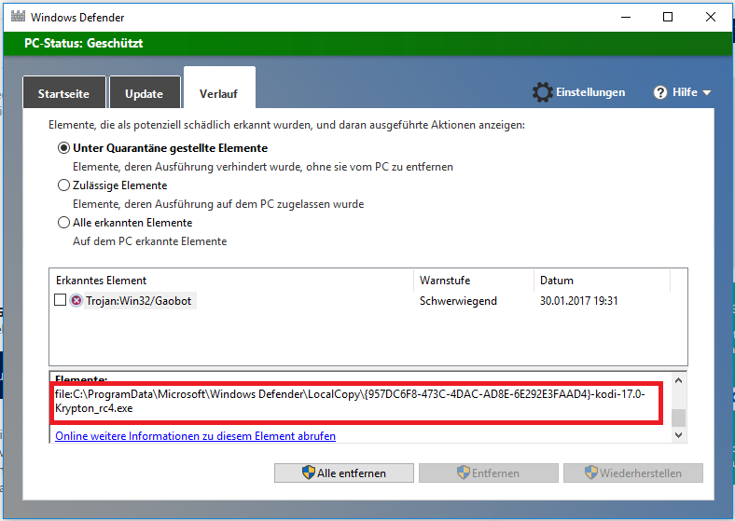
Task: Switch to the Startseite tab
Action: (x=63, y=94)
